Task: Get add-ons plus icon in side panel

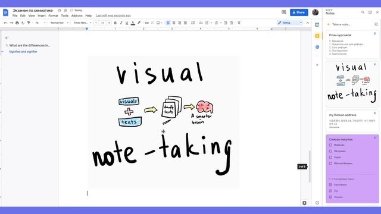Action: (x=317, y=65)
